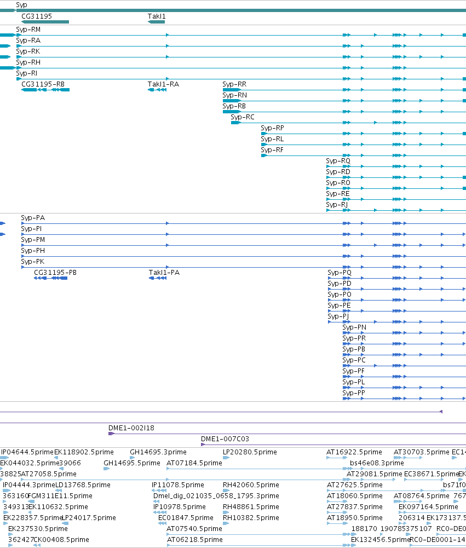Click the CG31195 gene label
Viewport: 466px width, 548px height.
point(37,16)
